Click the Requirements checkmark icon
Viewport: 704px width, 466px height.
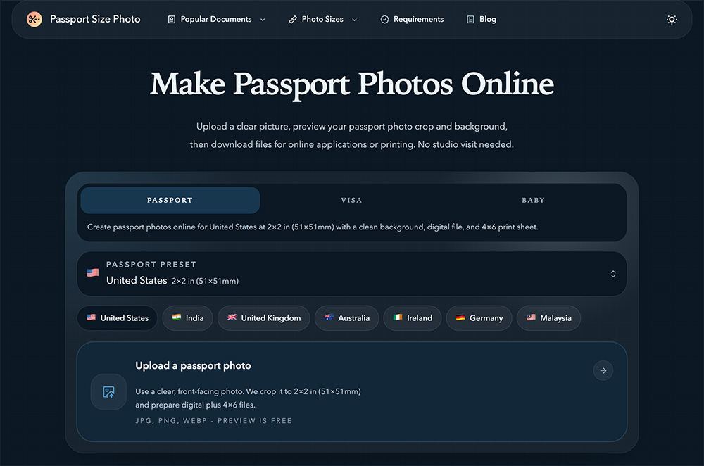click(x=385, y=19)
